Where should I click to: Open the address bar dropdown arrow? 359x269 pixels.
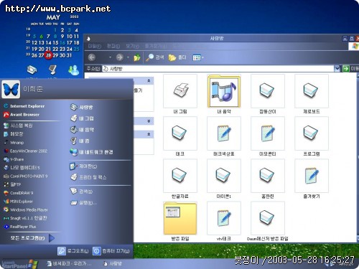coord(337,69)
